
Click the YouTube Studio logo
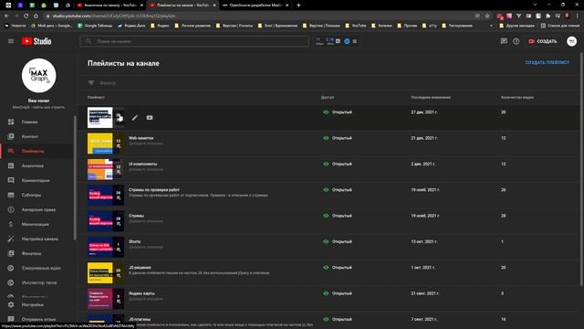tap(36, 41)
